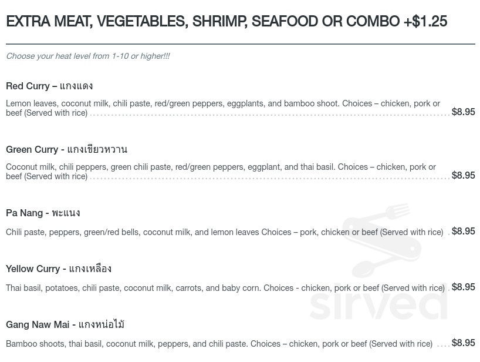Select the Gang Naw Mai $8.95 price
Viewport: 480px width, 362px height.
[463, 343]
